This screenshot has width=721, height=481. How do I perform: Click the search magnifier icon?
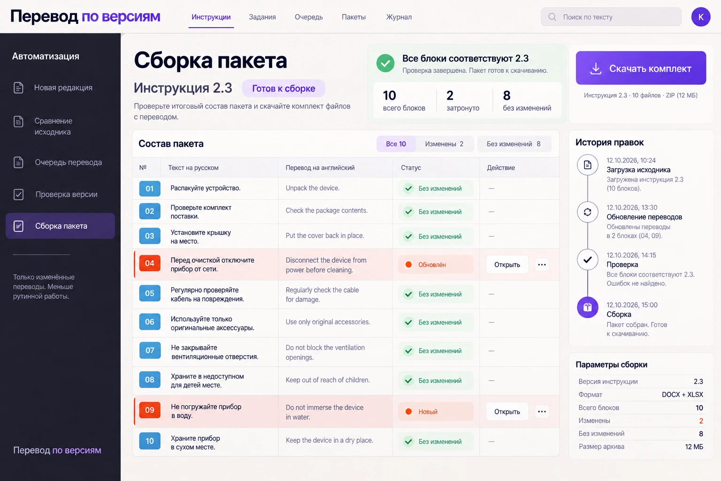click(552, 17)
